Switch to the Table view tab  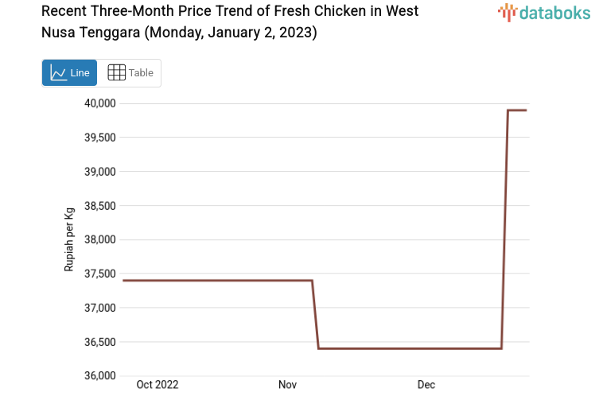tap(130, 72)
